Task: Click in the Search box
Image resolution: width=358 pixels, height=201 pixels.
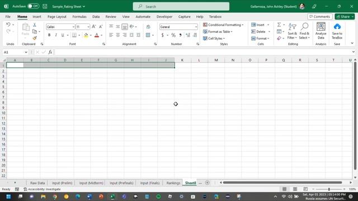Action: coord(181,6)
